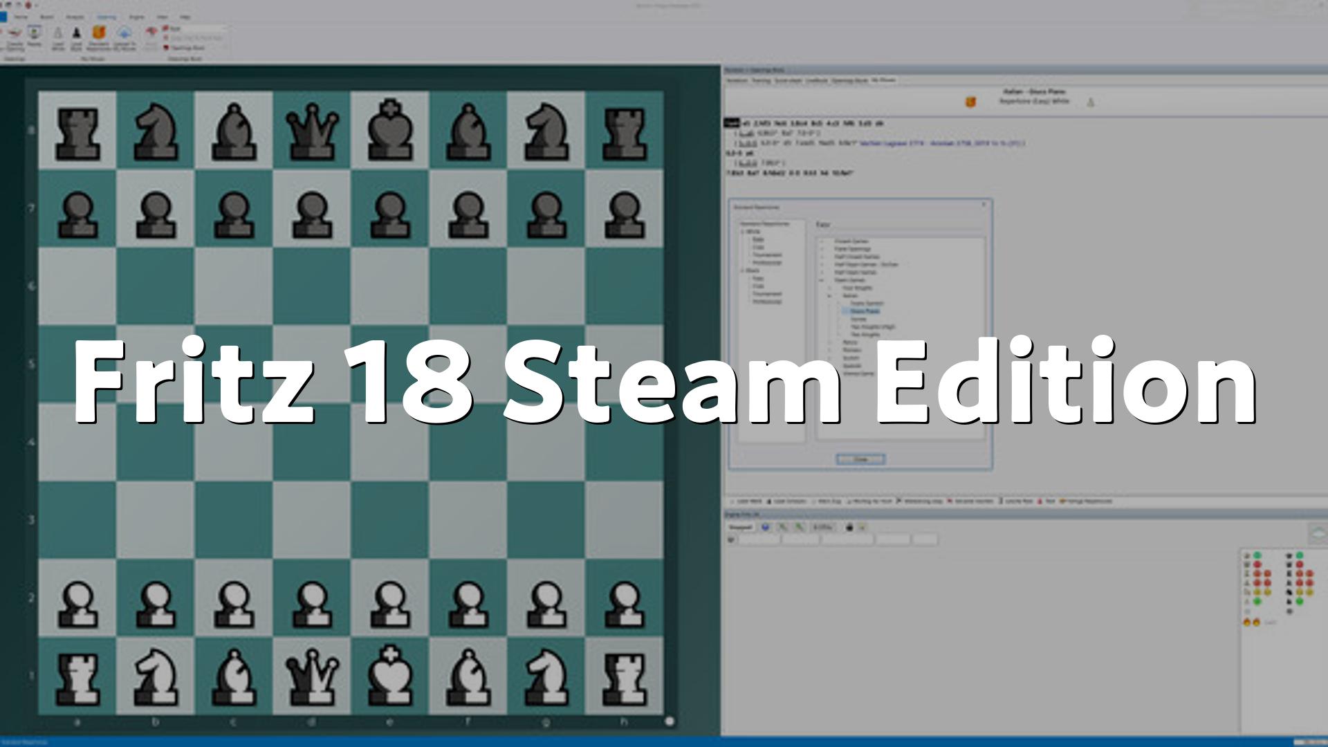The image size is (1328, 747).
Task: Expand Half Open Games - Sicilian node
Action: coord(822,264)
